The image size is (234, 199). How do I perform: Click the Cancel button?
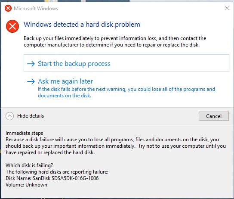coord(213,116)
